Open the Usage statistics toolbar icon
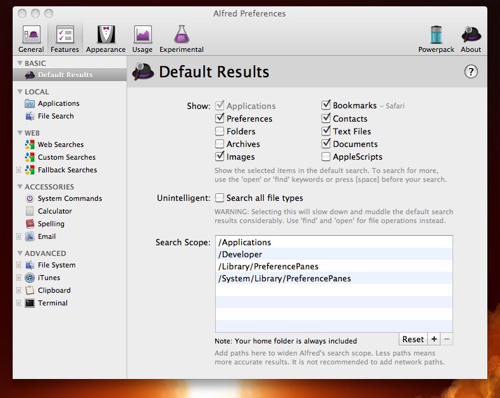This screenshot has width=500, height=398. click(142, 39)
